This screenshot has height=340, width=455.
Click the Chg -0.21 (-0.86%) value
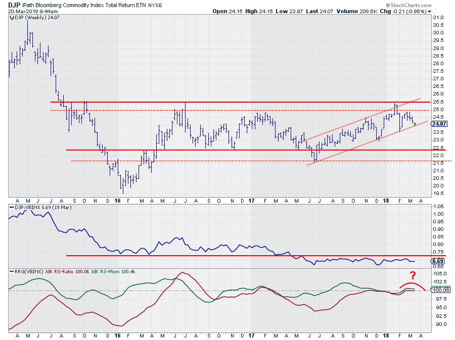pos(403,11)
